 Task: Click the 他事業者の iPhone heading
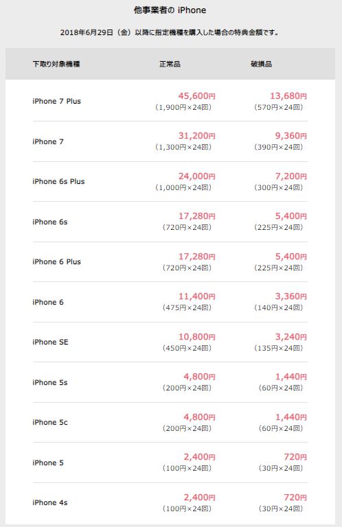point(170,10)
